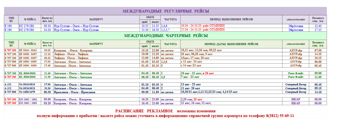This screenshot has width=337, height=119.
Task: Click dates '21 авг; 16 сен; 12 окт;'
Action: pos(197,103)
